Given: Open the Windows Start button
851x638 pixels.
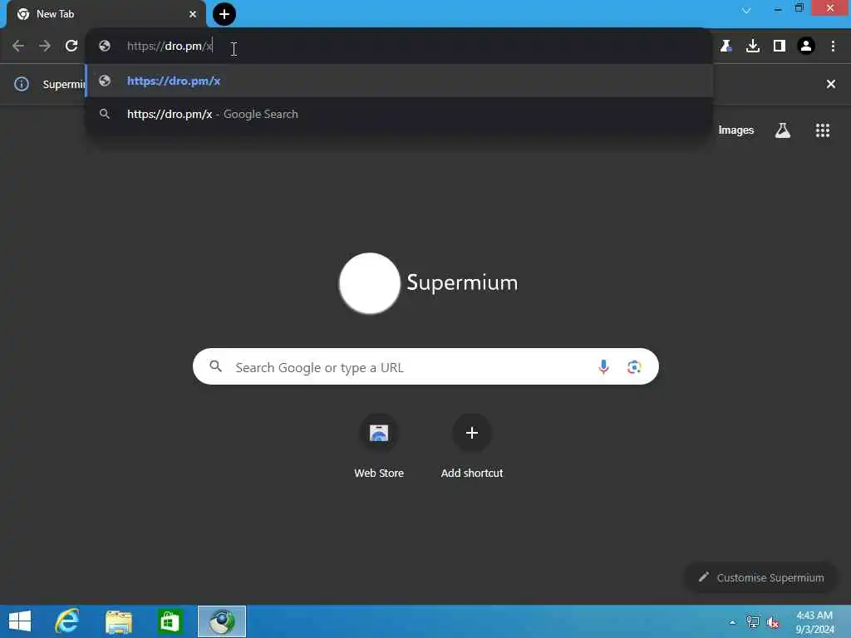Looking at the screenshot, I should 20,621.
